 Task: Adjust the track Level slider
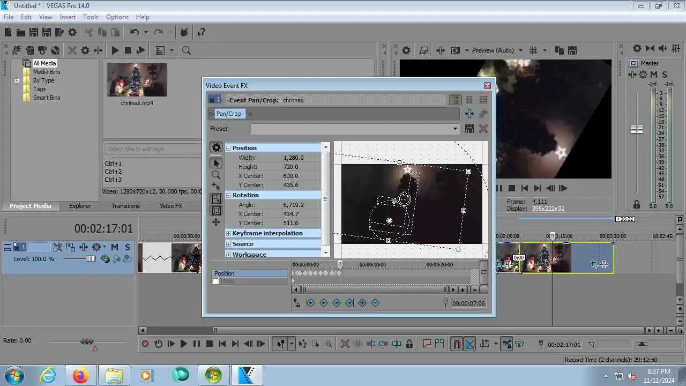click(x=91, y=259)
